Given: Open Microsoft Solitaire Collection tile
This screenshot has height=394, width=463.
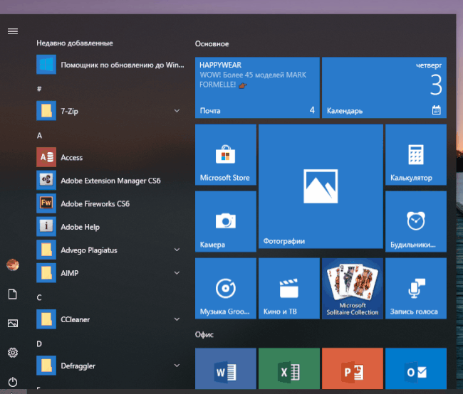Looking at the screenshot, I should point(353,289).
